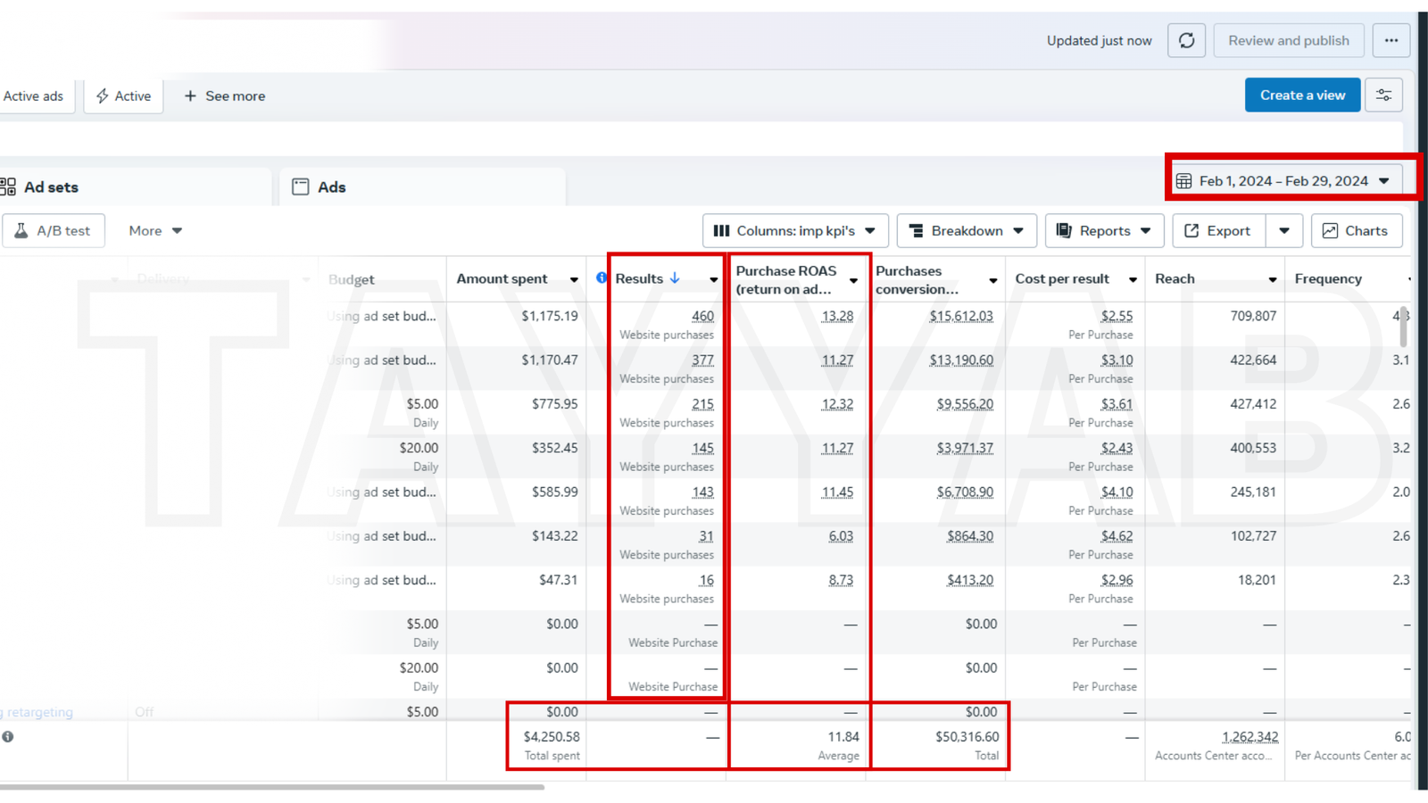Open Amount spent column menu arrow
The height and width of the screenshot is (803, 1428).
click(x=574, y=280)
